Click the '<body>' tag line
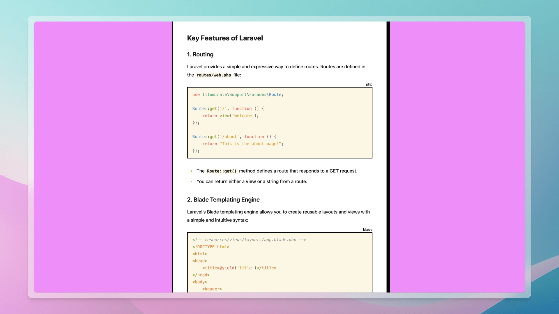This screenshot has height=314, width=559. 200,282
